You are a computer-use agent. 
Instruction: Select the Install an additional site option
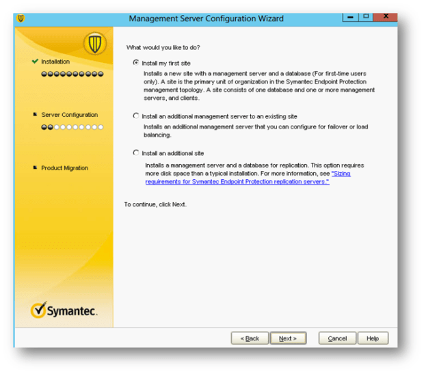(x=136, y=153)
